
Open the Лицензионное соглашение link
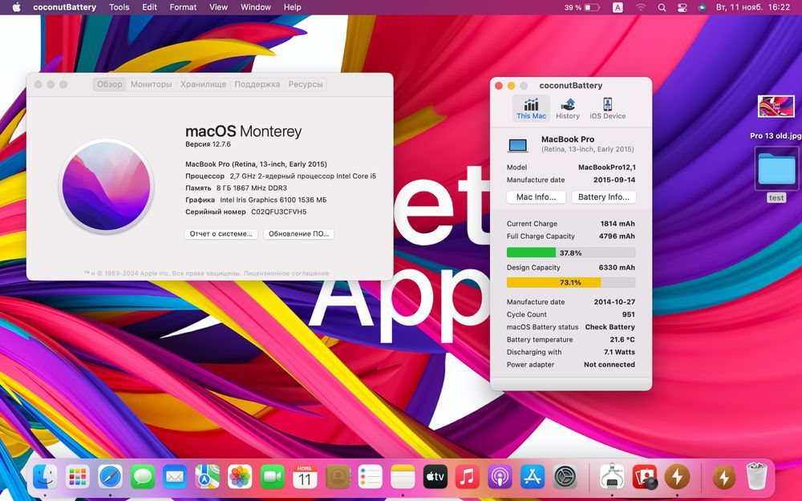coord(286,273)
